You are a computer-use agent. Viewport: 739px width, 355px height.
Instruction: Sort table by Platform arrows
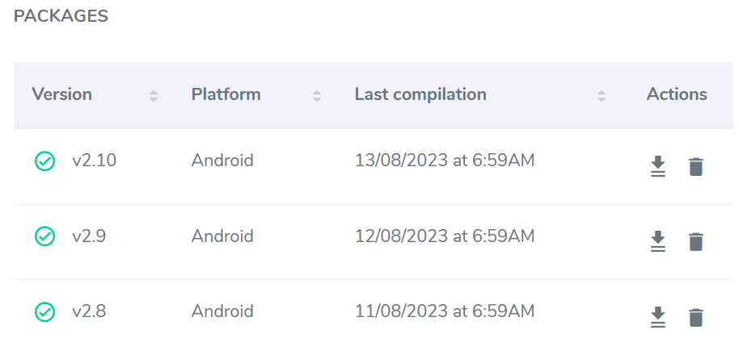coord(317,96)
